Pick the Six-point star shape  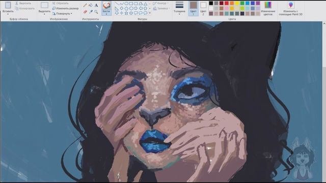pos(131,13)
